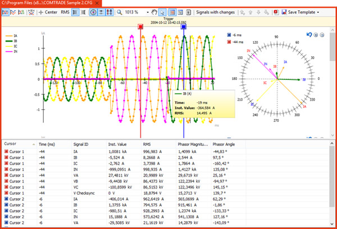Select the hand pan tool
Viewport: 337px width, 229px height.
coord(154,12)
